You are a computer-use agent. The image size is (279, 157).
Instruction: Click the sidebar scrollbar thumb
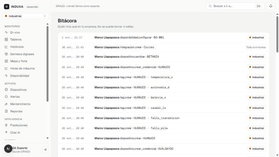[x=47, y=64]
